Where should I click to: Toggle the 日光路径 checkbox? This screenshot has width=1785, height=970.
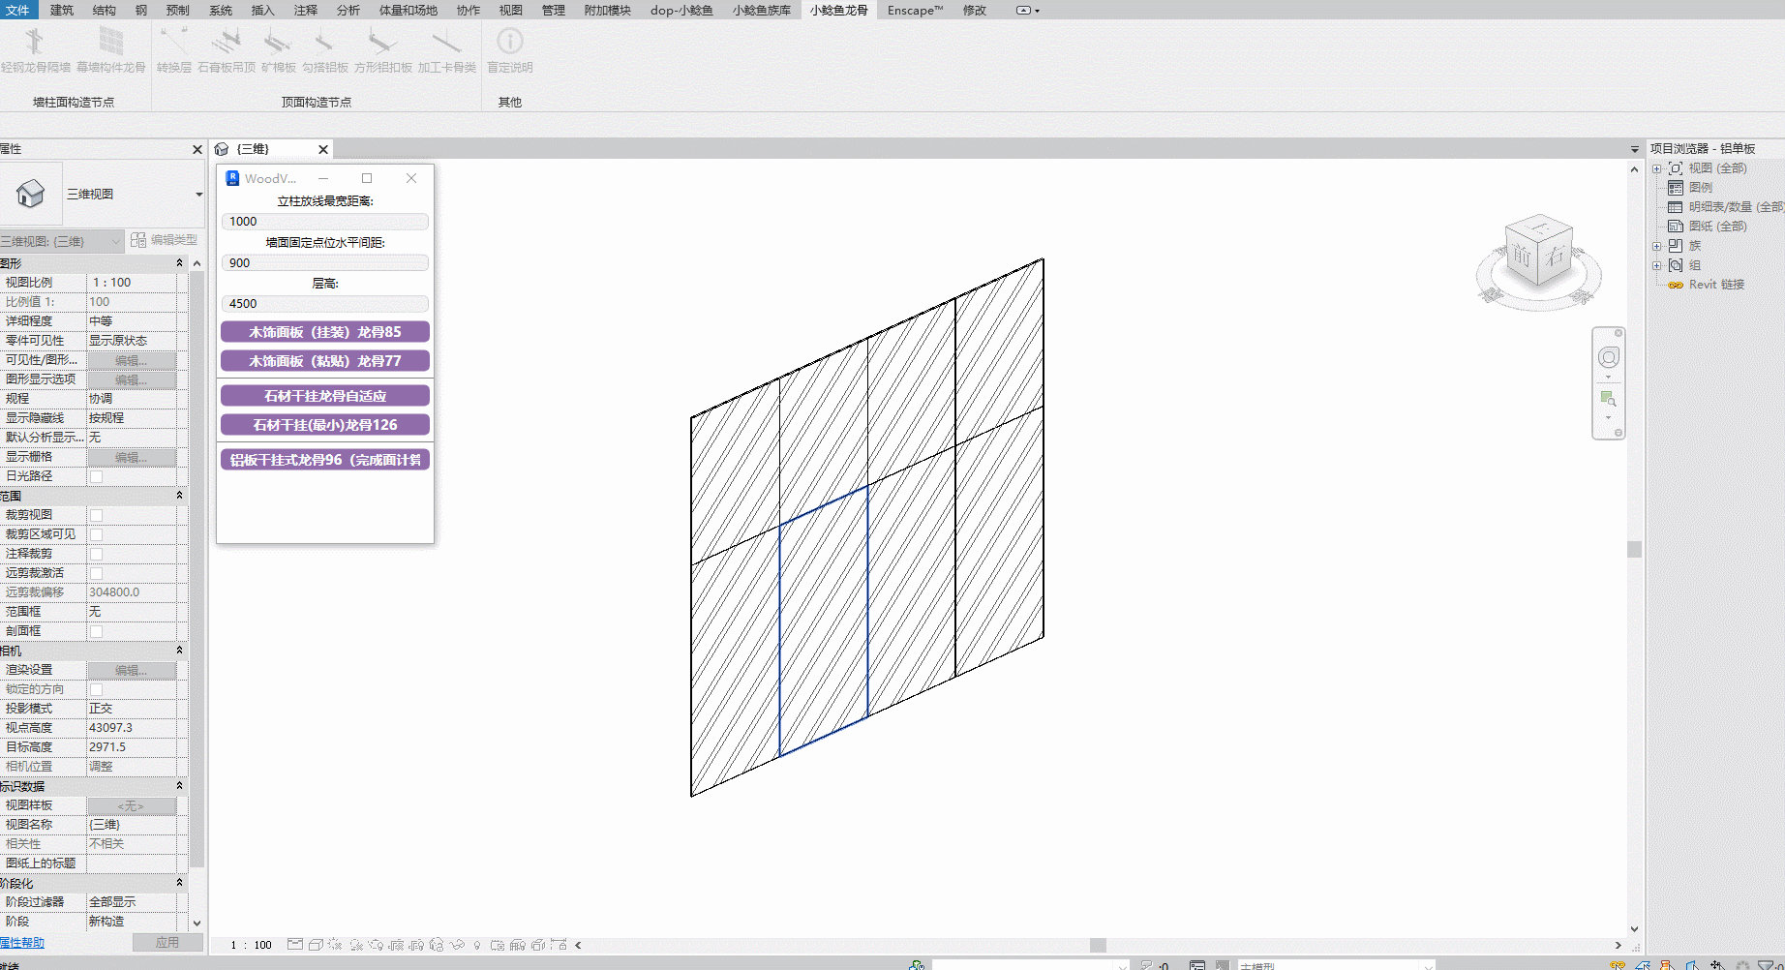96,476
